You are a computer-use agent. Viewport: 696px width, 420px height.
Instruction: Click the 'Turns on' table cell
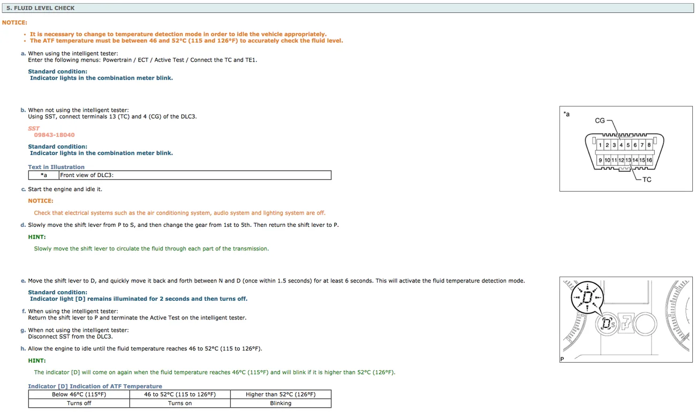coord(179,403)
